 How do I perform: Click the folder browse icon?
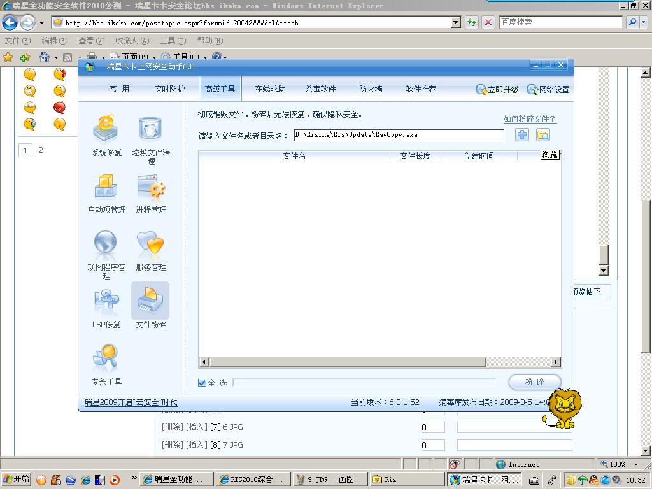coord(542,135)
